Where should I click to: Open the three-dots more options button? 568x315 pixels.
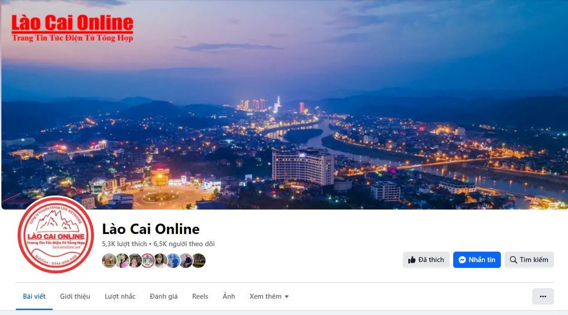coord(543,296)
